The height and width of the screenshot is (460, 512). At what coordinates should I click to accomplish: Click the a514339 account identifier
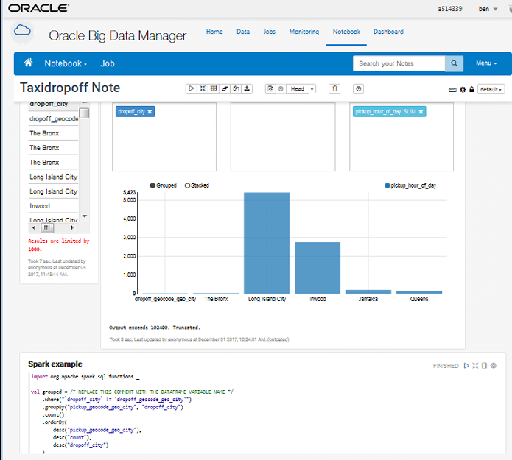450,9
